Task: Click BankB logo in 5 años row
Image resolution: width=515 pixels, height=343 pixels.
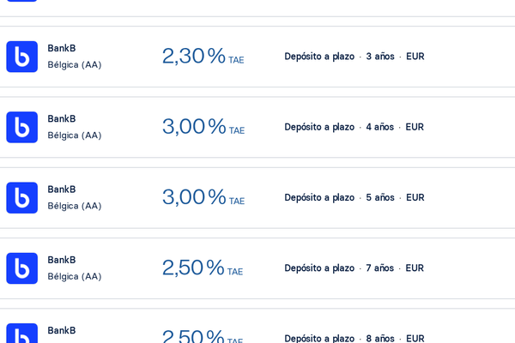Action: point(22,197)
